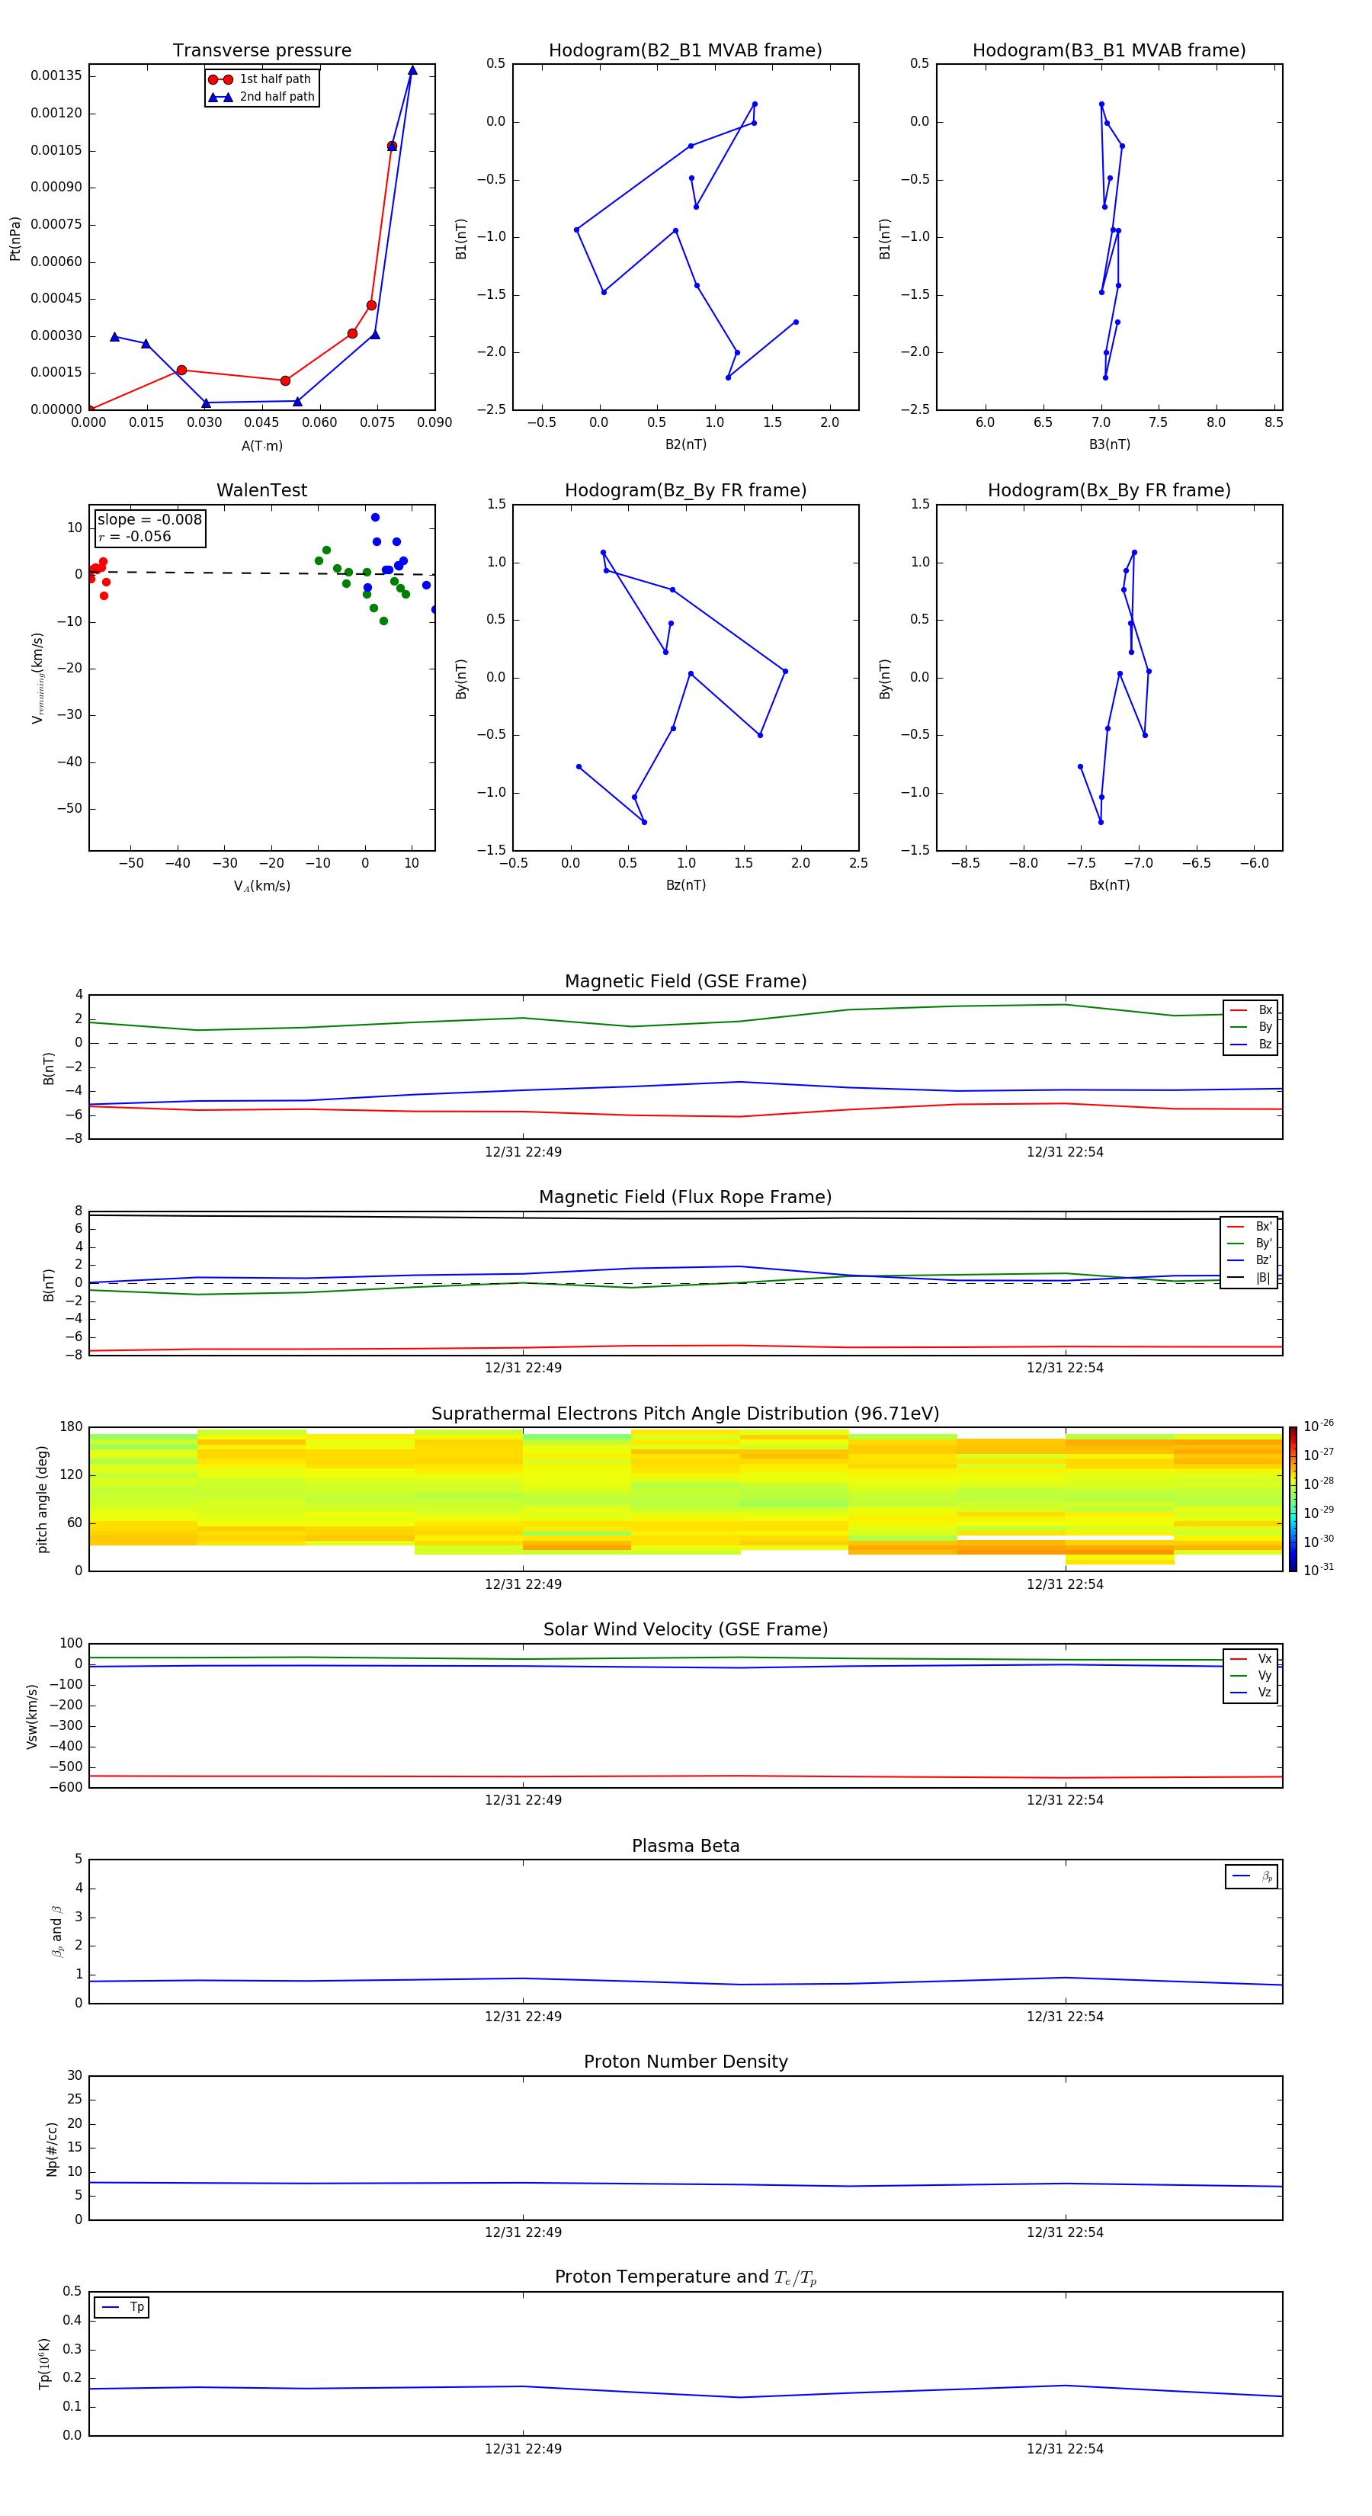Viewport: 1372px width, 2516px height.
Task: Click the 'Bz(nT)' x-axis label
Action: 685,885
